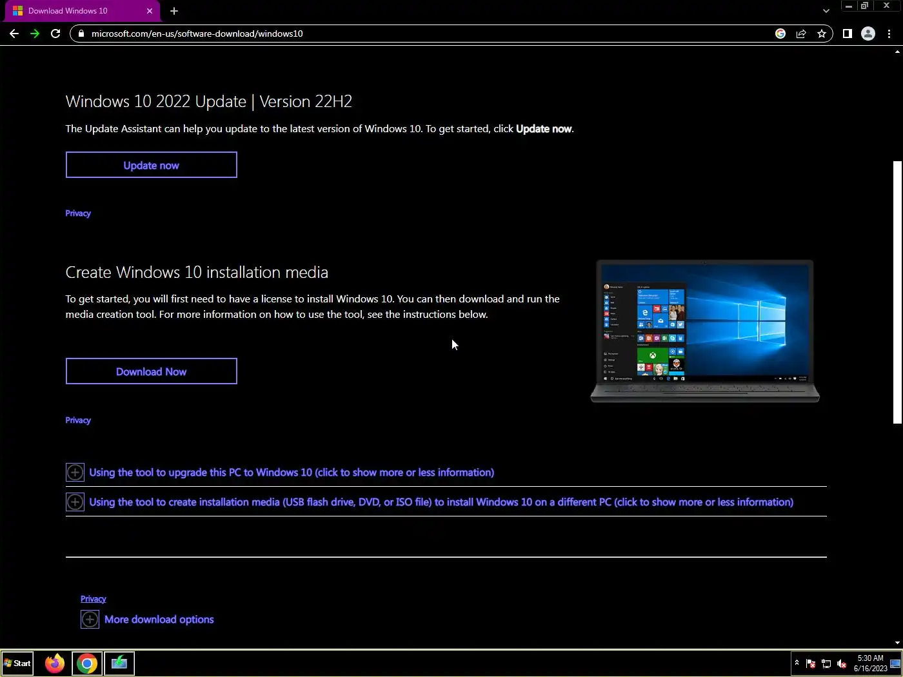This screenshot has height=677, width=903.
Task: Click the padlock site info icon
Action: (x=81, y=34)
